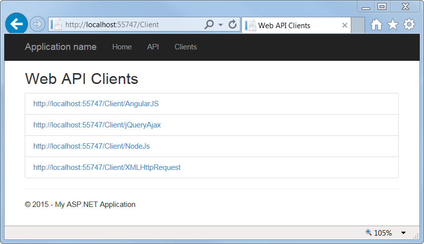
Task: Open the Clients navigation menu item
Action: pyautogui.click(x=186, y=47)
